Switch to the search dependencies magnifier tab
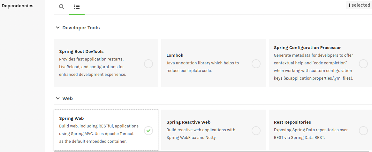This screenshot has width=372, height=152. pos(62,7)
